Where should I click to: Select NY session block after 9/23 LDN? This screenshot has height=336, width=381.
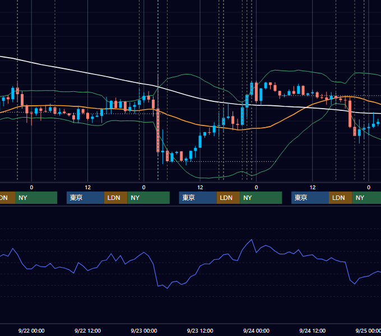pyautogui.click(x=261, y=198)
